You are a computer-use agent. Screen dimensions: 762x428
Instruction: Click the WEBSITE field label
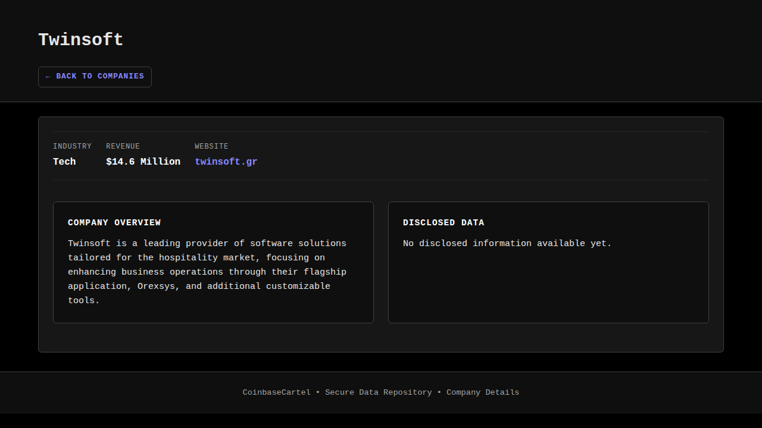pyautogui.click(x=211, y=146)
